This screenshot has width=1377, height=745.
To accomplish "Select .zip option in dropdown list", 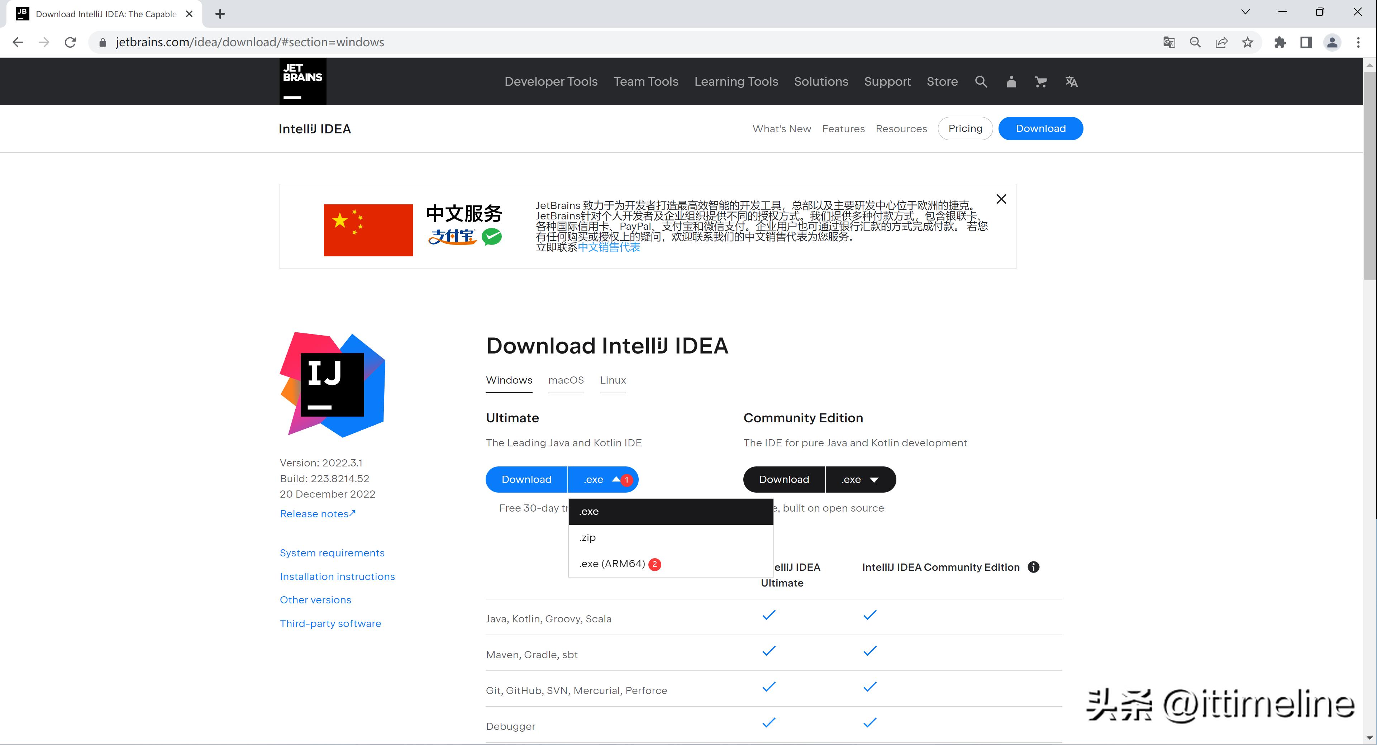I will click(x=671, y=537).
